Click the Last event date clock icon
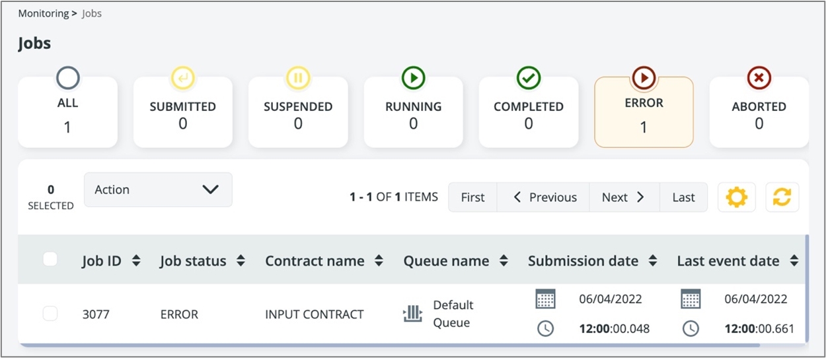This screenshot has height=358, width=826. [691, 328]
